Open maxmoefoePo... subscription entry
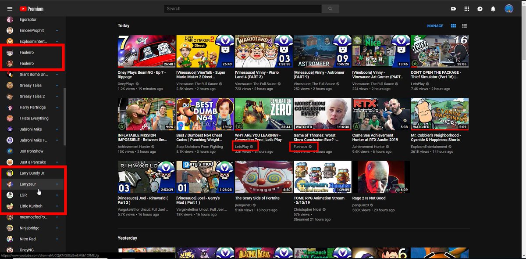Viewport: 526px width, 259px height. [x=32, y=217]
